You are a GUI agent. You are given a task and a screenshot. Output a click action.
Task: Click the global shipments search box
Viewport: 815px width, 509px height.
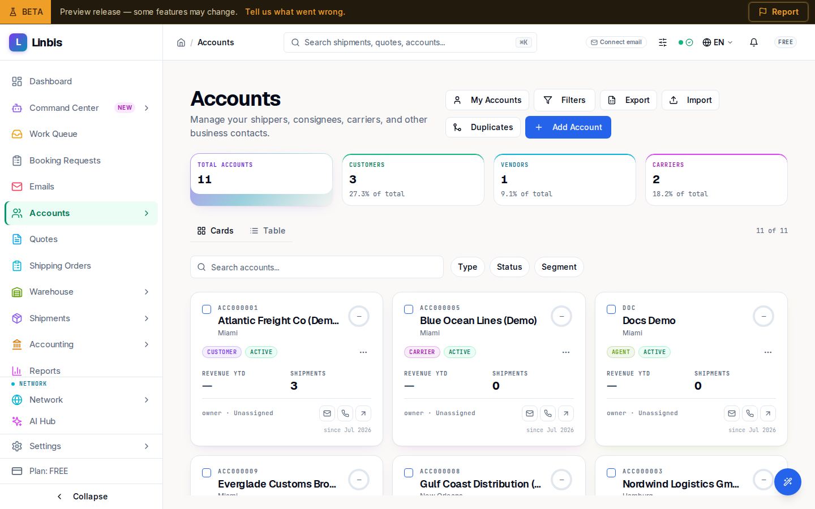coord(410,42)
